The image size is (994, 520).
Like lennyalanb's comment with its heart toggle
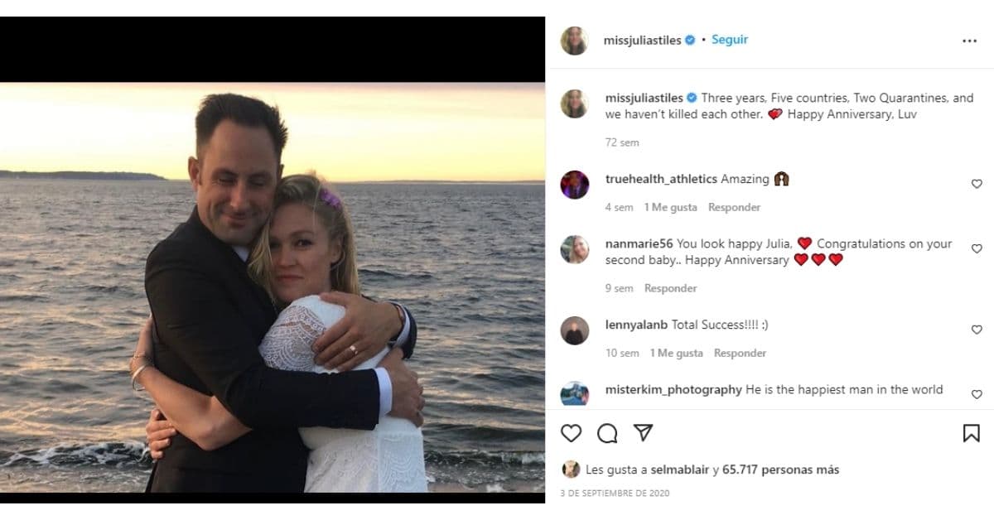click(x=977, y=329)
